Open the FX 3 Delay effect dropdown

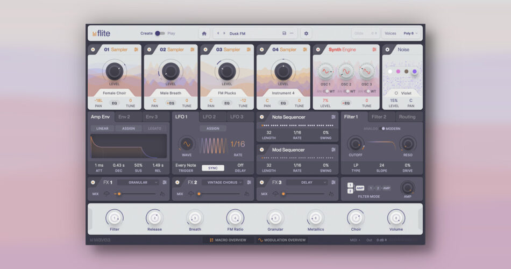point(307,182)
